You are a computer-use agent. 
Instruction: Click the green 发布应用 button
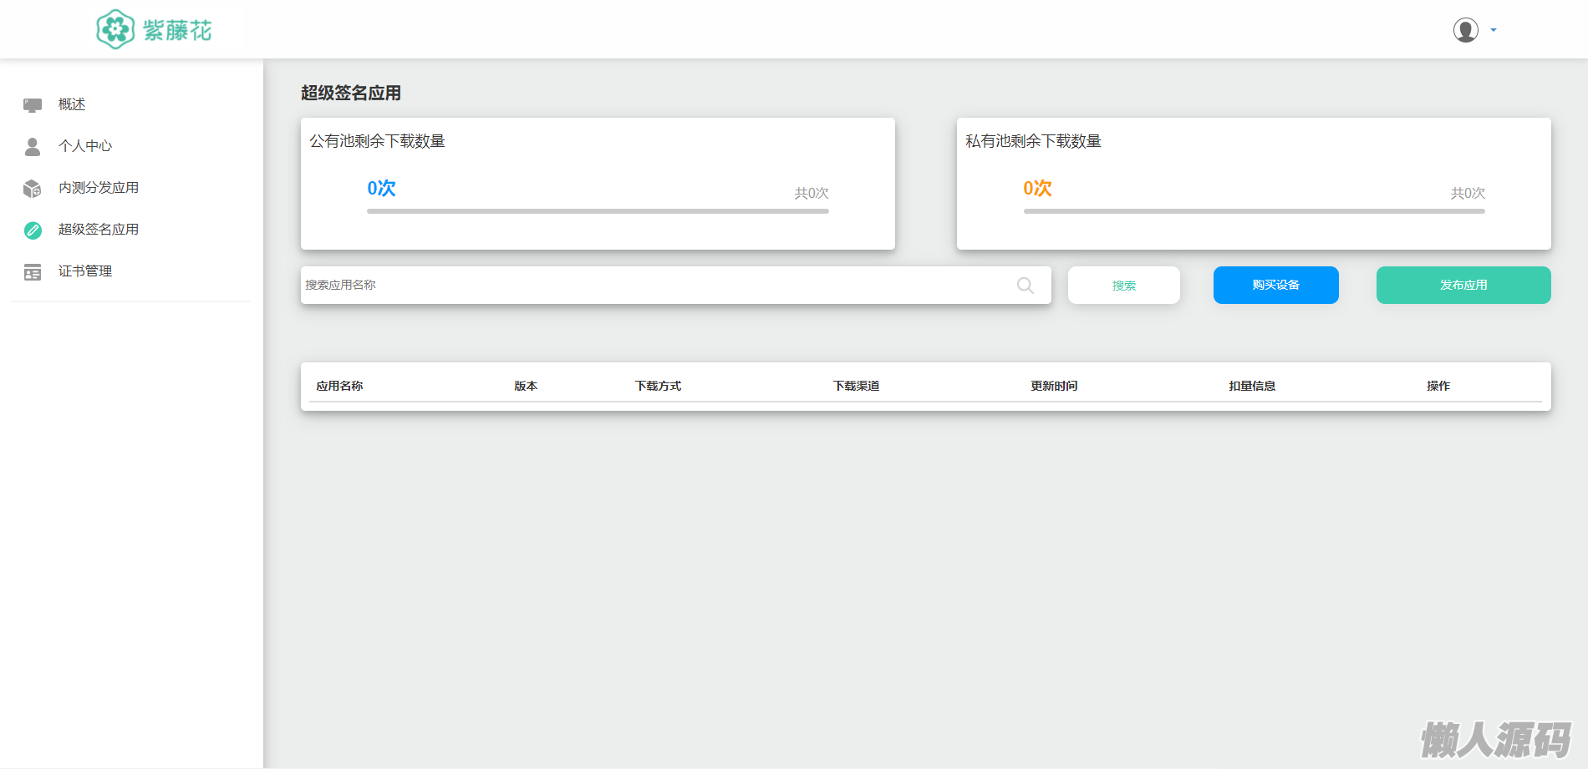coord(1463,285)
